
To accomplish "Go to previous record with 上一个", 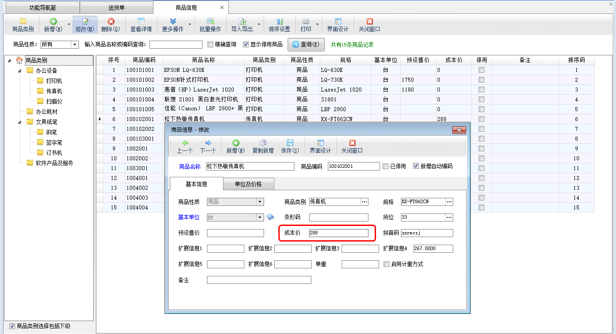I will pyautogui.click(x=185, y=146).
